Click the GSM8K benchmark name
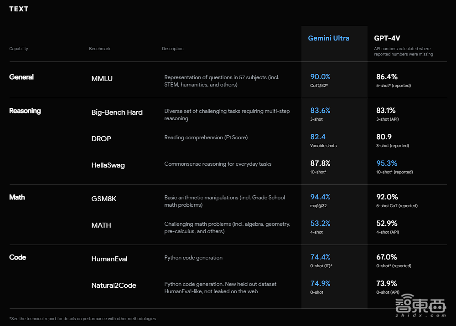 (x=104, y=199)
